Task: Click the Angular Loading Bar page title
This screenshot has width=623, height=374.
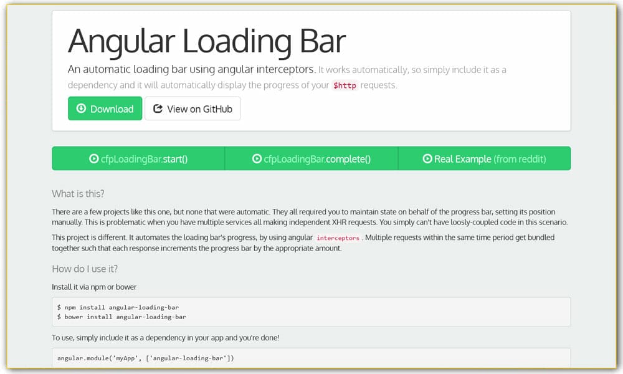Action: click(206, 41)
